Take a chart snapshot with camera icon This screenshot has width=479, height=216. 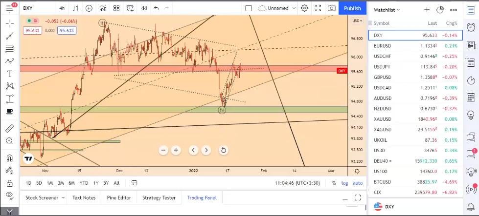pos(332,8)
